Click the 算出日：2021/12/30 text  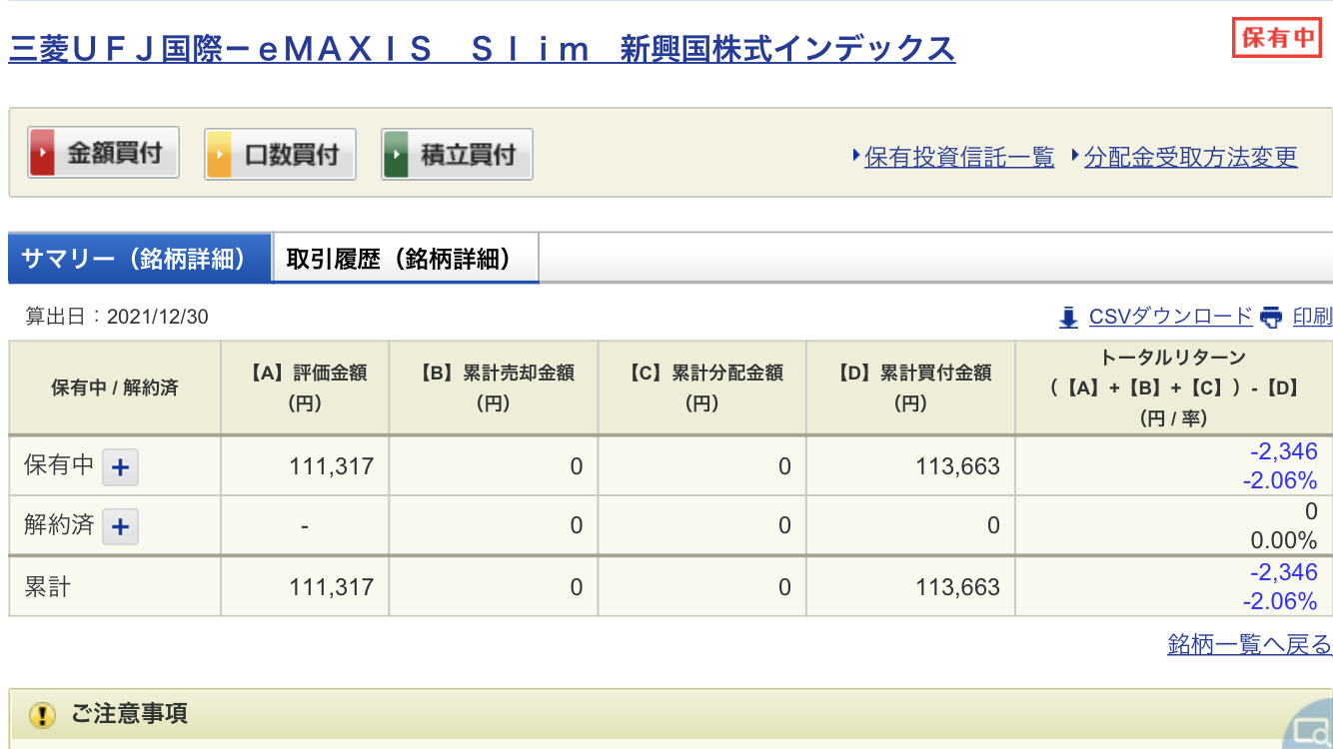coord(117,317)
